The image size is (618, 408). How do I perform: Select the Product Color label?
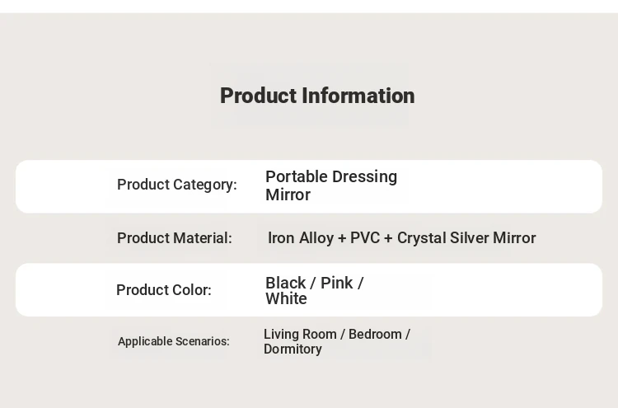(x=163, y=290)
